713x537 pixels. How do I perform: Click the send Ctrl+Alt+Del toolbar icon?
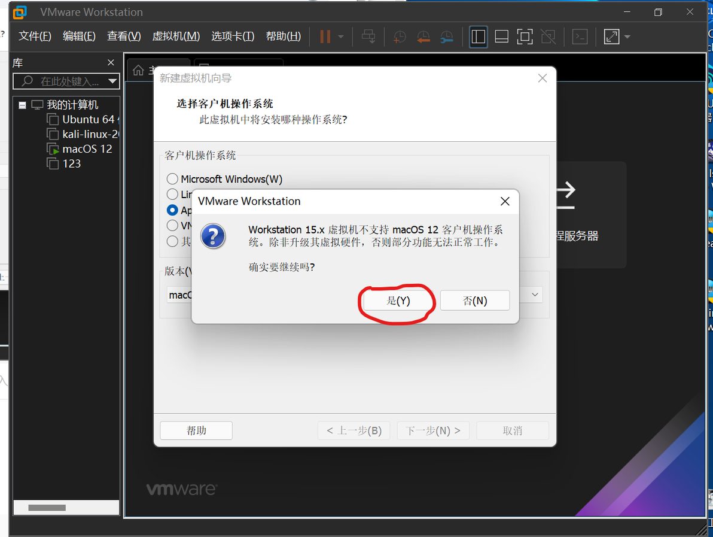368,37
